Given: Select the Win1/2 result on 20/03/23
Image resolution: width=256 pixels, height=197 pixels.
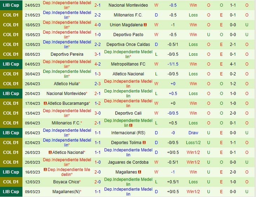Looking at the screenshot, I should click(193, 162).
